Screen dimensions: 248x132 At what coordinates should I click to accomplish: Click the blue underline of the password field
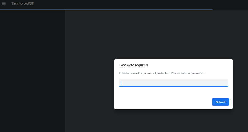(x=173, y=86)
